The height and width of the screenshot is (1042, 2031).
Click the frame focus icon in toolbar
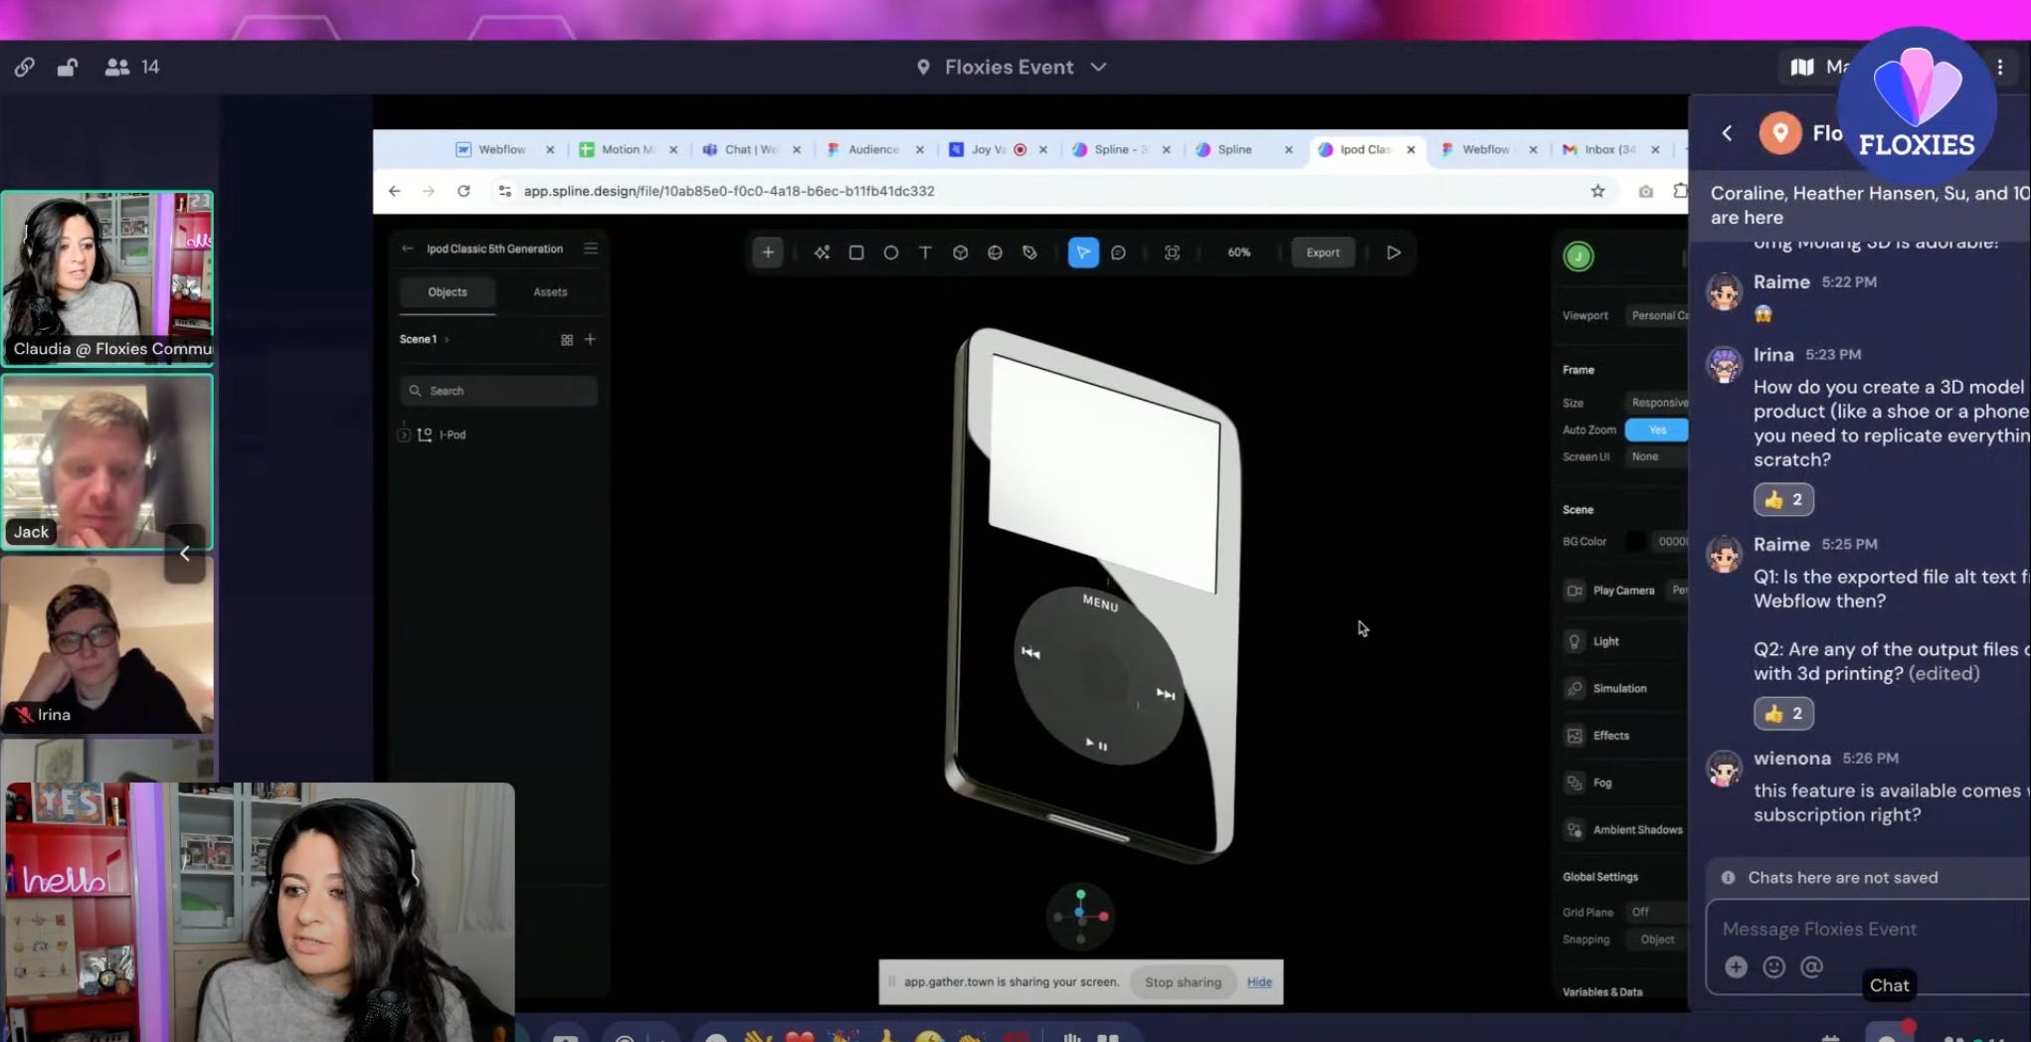tap(1173, 253)
